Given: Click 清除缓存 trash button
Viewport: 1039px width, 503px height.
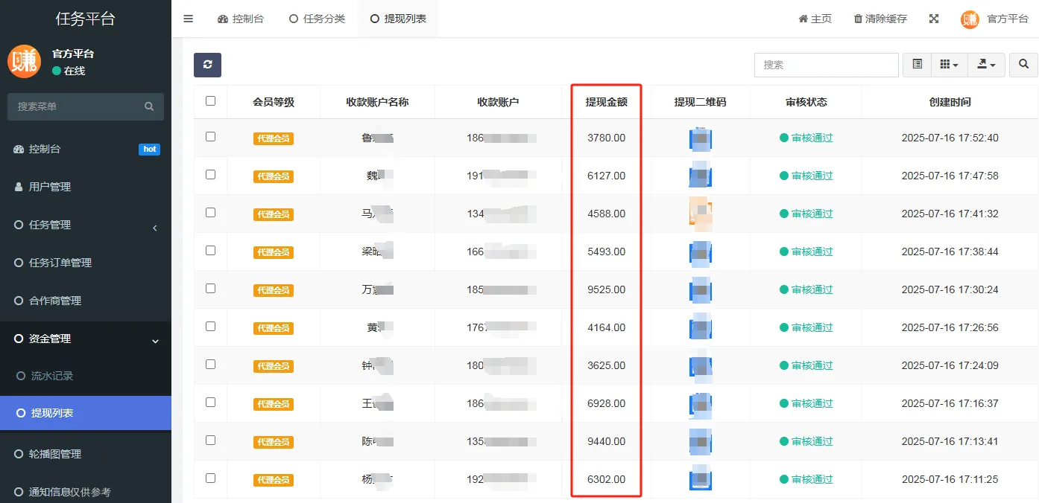Looking at the screenshot, I should click(880, 19).
